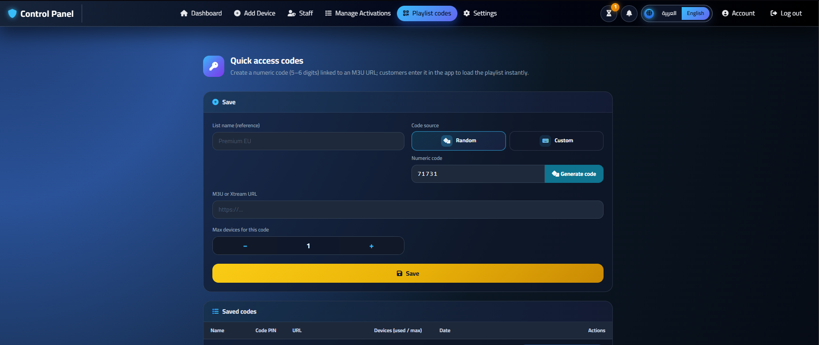
Task: Click the Control Panel shield logo
Action: pos(12,14)
